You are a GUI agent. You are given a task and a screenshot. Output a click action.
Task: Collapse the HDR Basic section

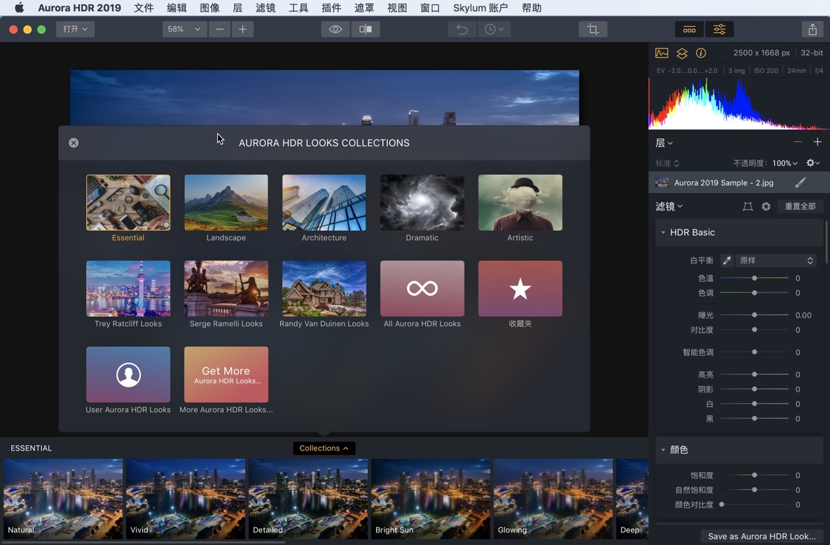(x=663, y=232)
